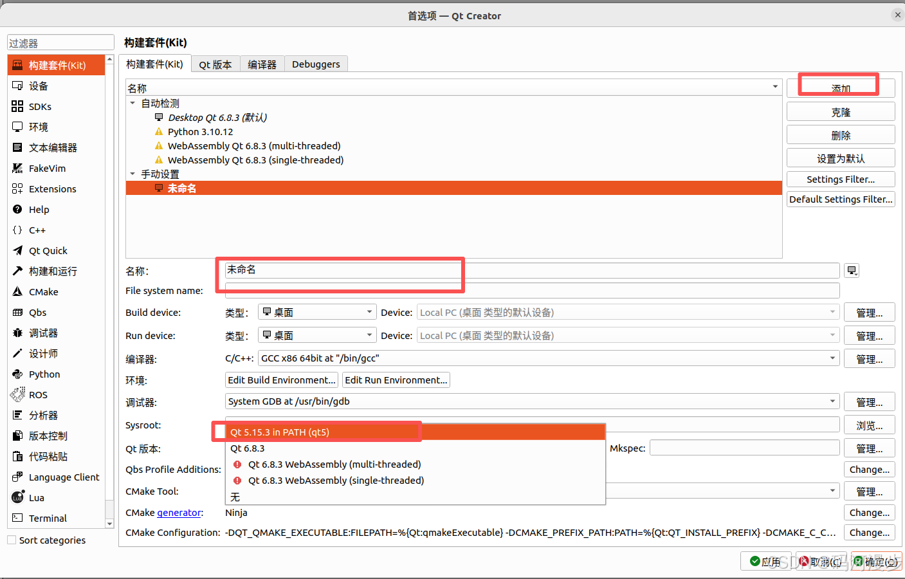Select the Qt Quick category icon
The width and height of the screenshot is (905, 579).
coord(17,250)
